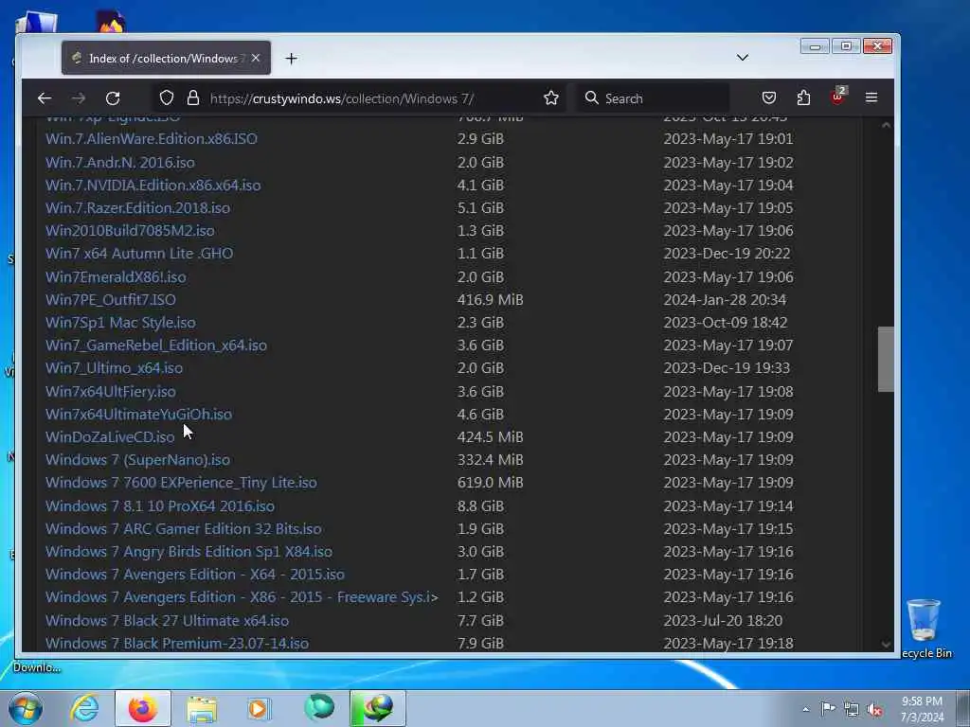Open the tracking protection shield icon
This screenshot has width=970, height=727.
(x=167, y=98)
